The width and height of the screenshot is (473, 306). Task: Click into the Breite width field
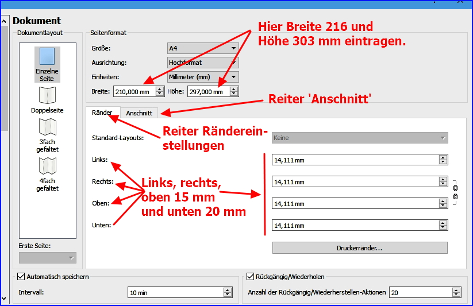[134, 91]
